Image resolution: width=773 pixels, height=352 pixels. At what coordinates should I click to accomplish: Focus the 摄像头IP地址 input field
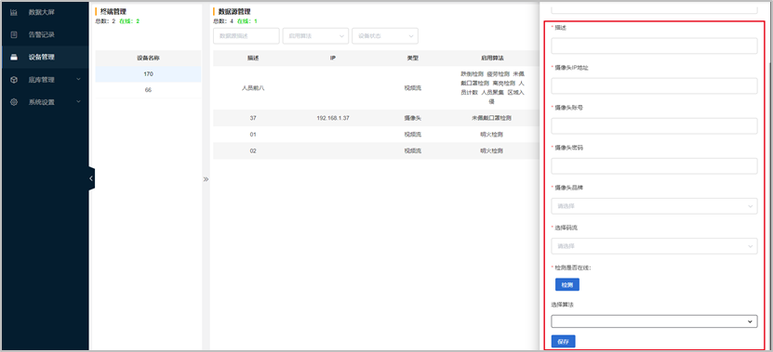click(654, 85)
